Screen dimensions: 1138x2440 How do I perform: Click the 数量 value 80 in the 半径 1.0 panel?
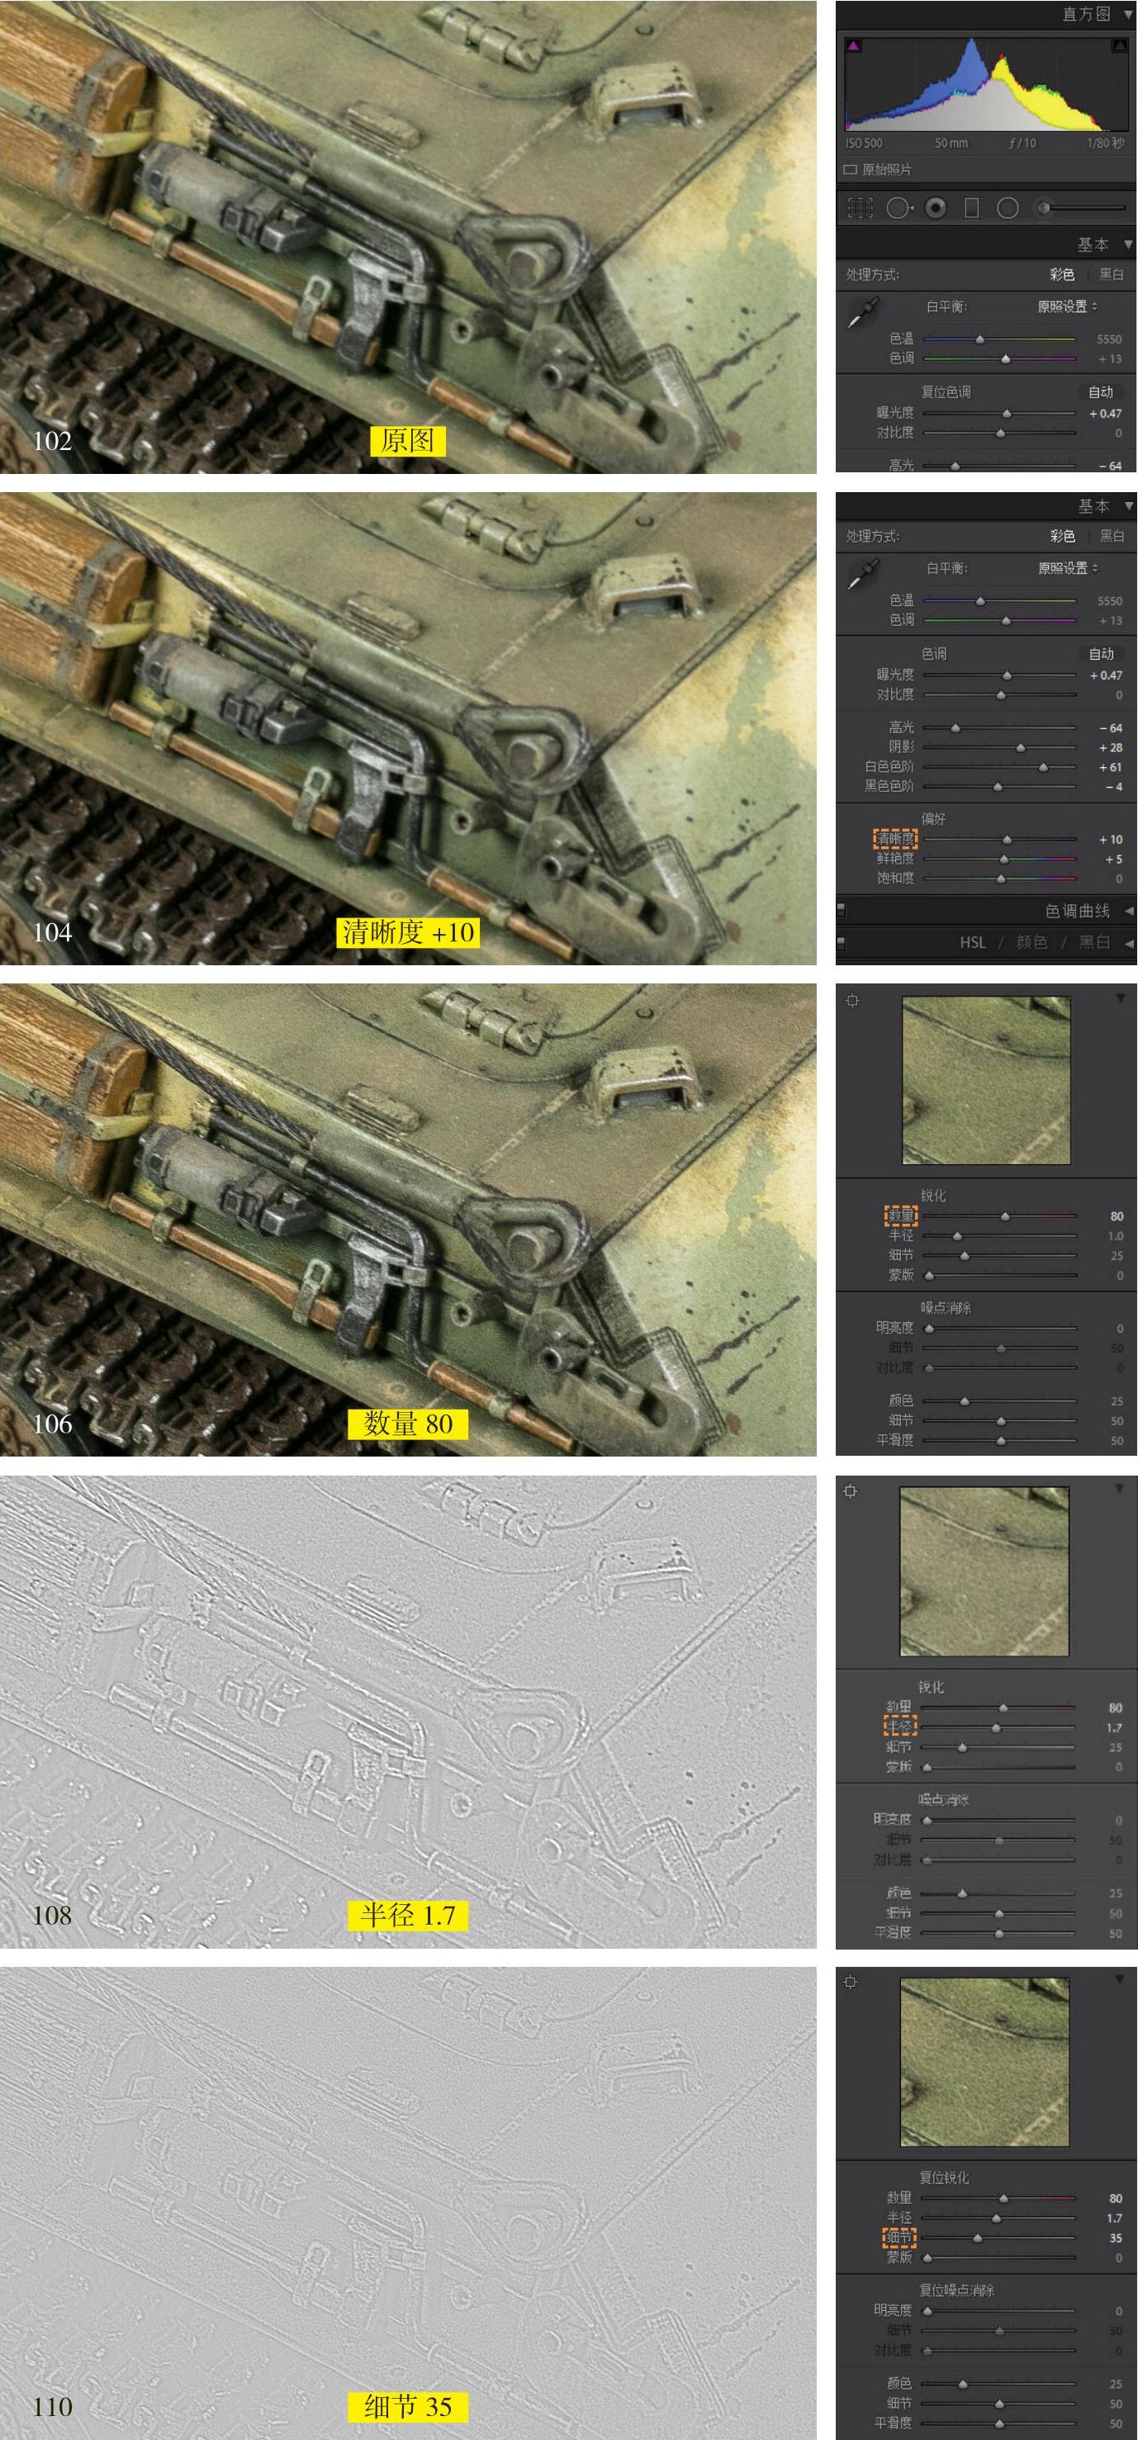click(x=1117, y=1216)
